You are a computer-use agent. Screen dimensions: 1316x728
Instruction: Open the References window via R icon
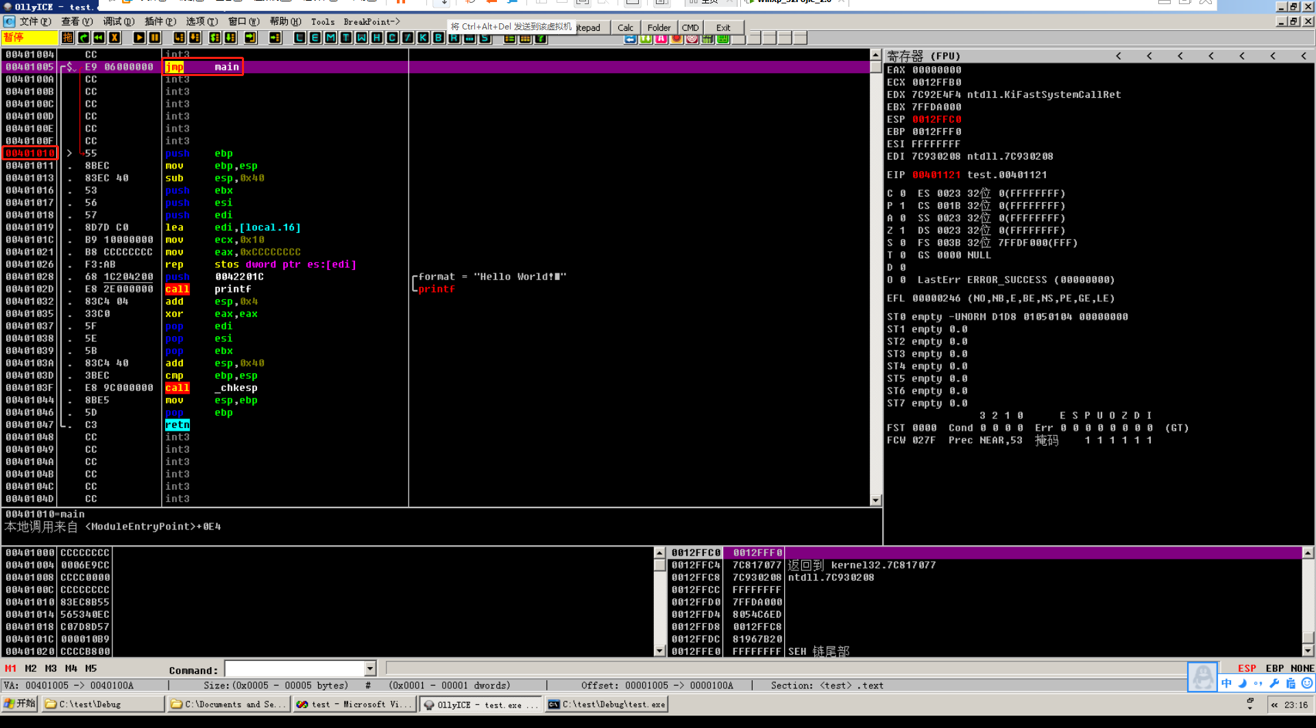pos(454,38)
